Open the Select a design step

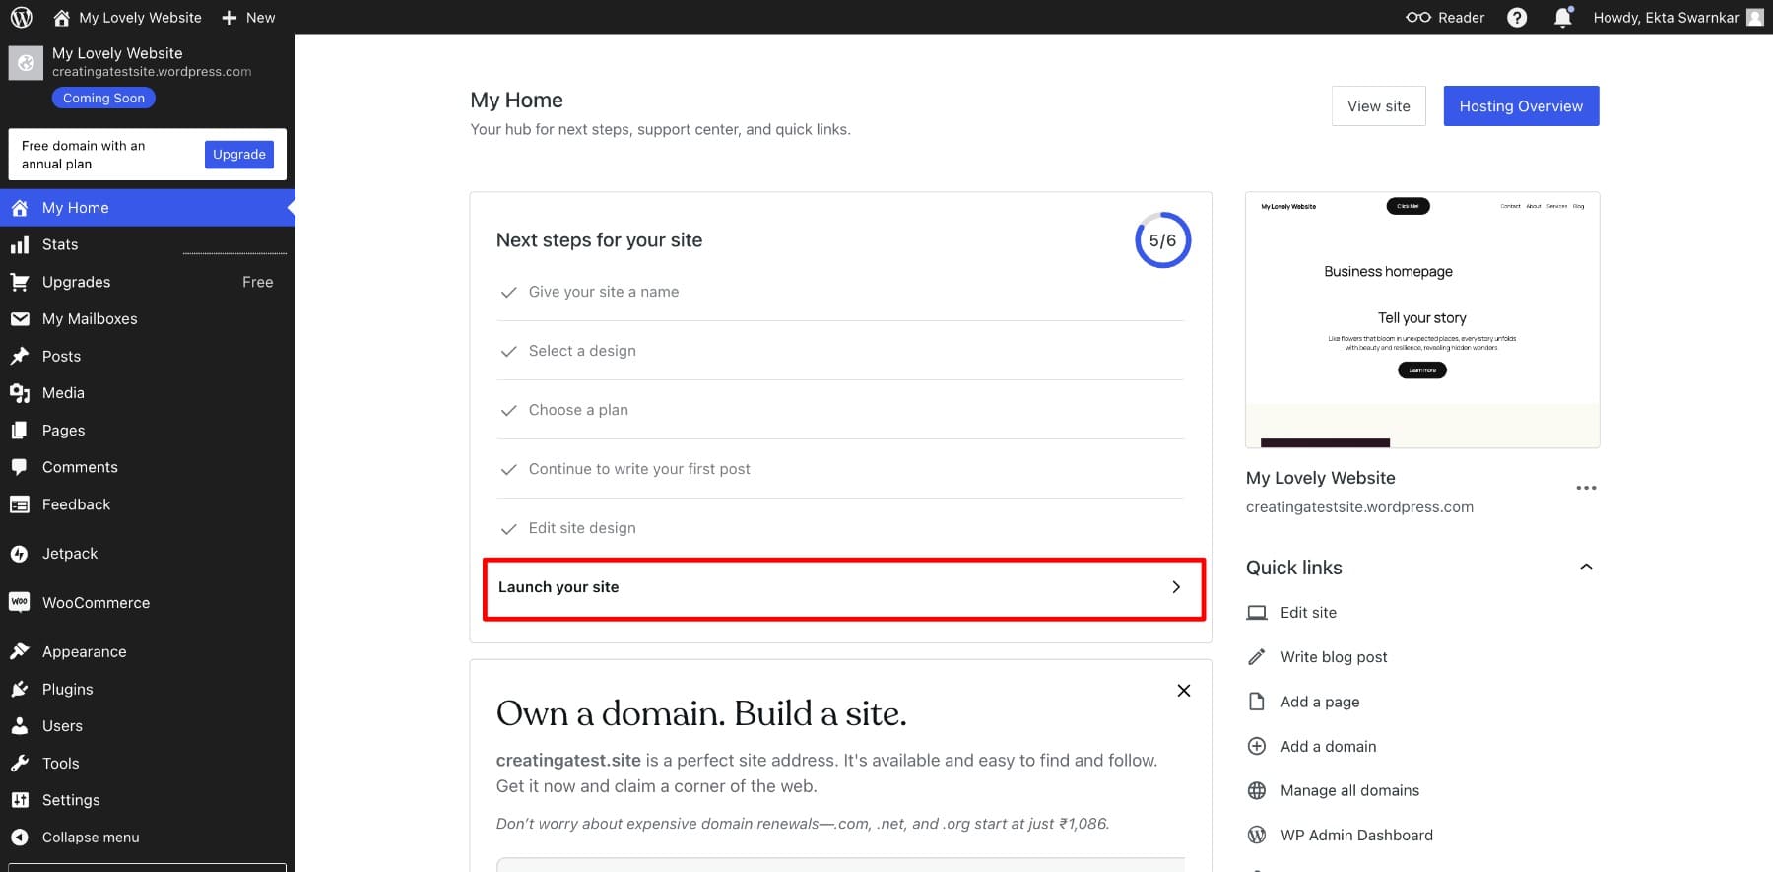pos(840,351)
